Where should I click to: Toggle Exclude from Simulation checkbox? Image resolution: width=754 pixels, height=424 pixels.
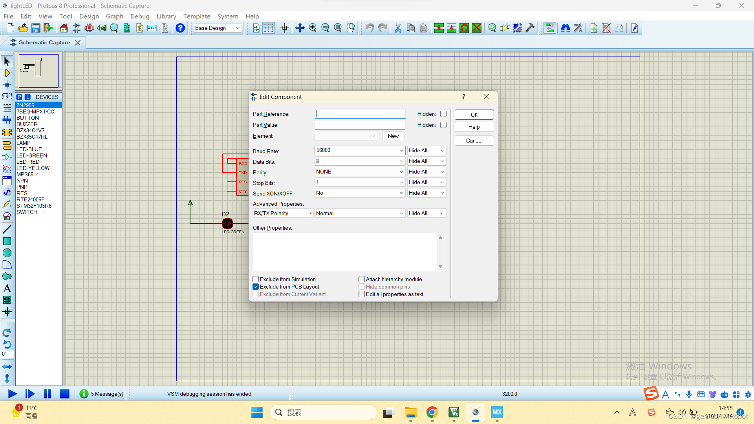click(255, 279)
